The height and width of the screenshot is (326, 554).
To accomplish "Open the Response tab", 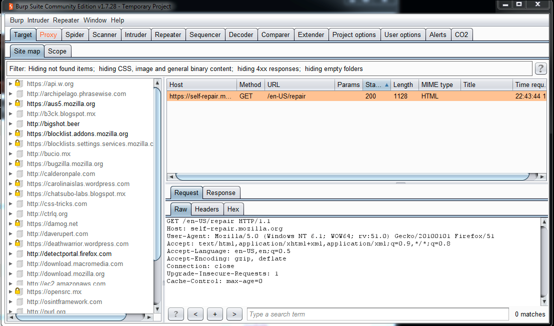I will (220, 192).
